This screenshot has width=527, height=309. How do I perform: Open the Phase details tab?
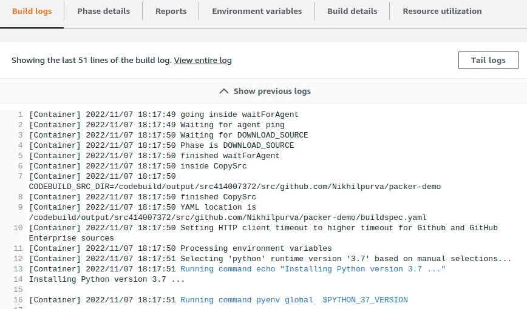tap(103, 12)
